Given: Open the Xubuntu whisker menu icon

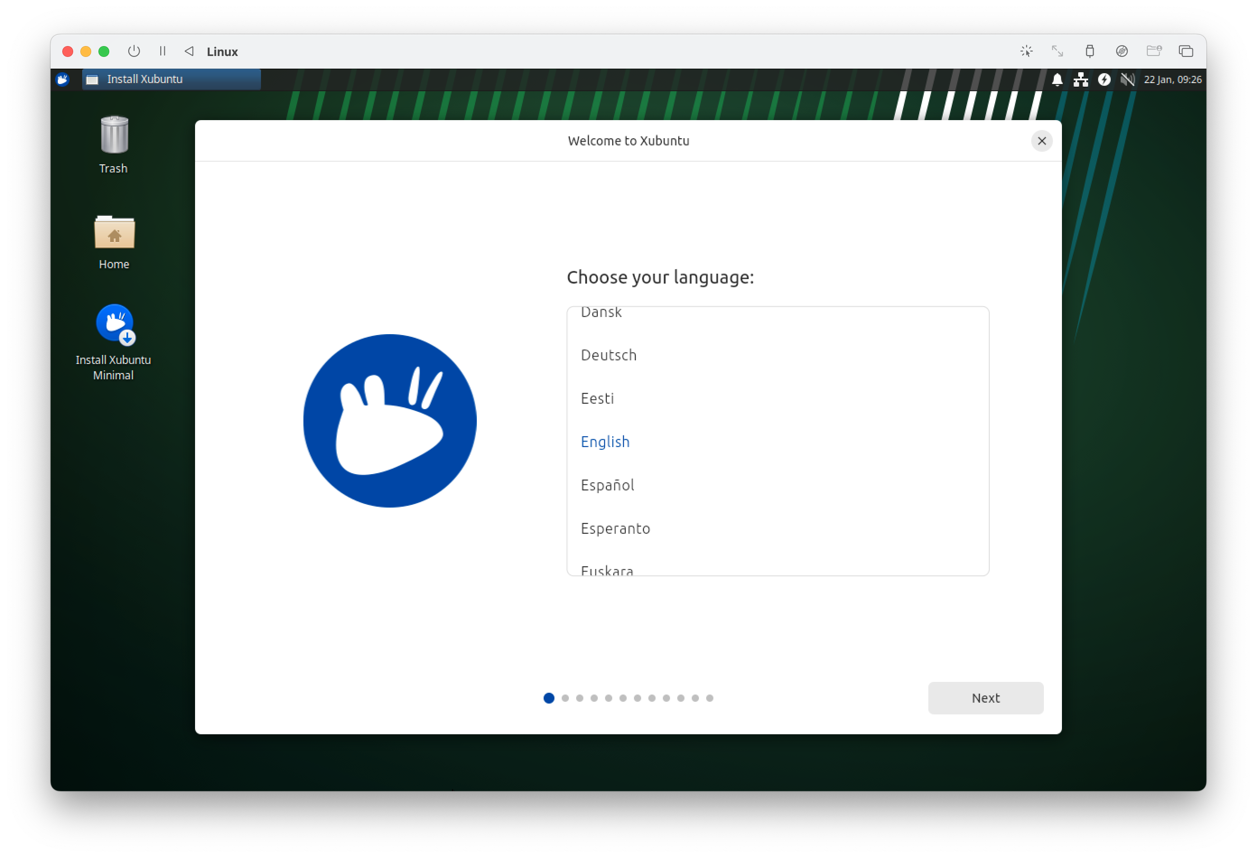Looking at the screenshot, I should click(63, 79).
